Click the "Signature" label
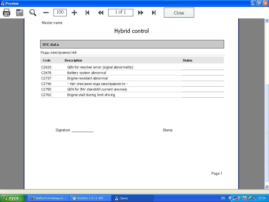 click(x=63, y=130)
